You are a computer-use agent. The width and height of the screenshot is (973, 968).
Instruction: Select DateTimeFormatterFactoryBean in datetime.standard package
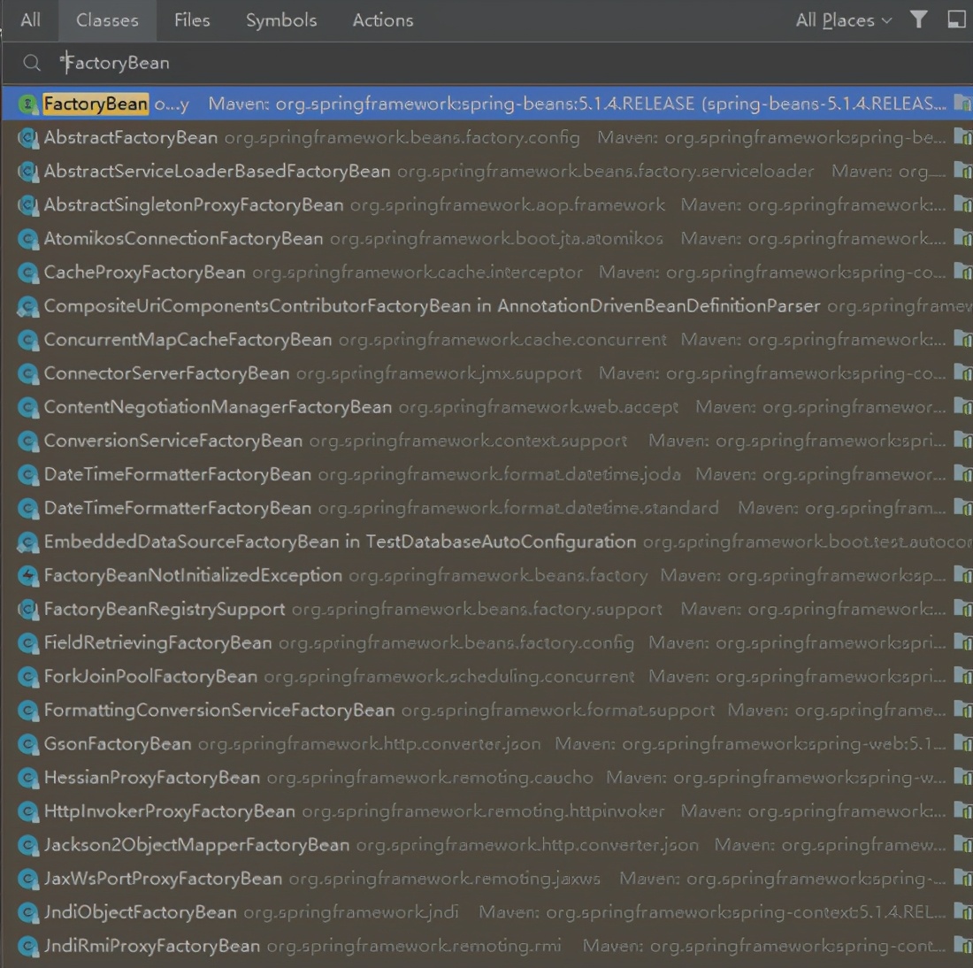(x=487, y=508)
